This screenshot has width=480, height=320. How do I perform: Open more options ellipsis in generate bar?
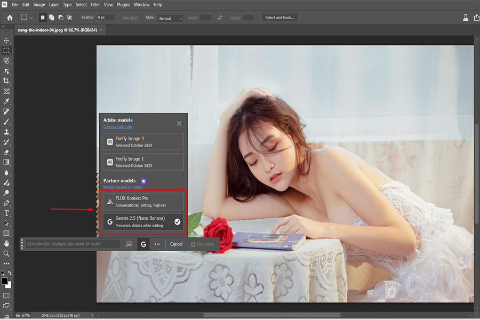click(x=157, y=244)
